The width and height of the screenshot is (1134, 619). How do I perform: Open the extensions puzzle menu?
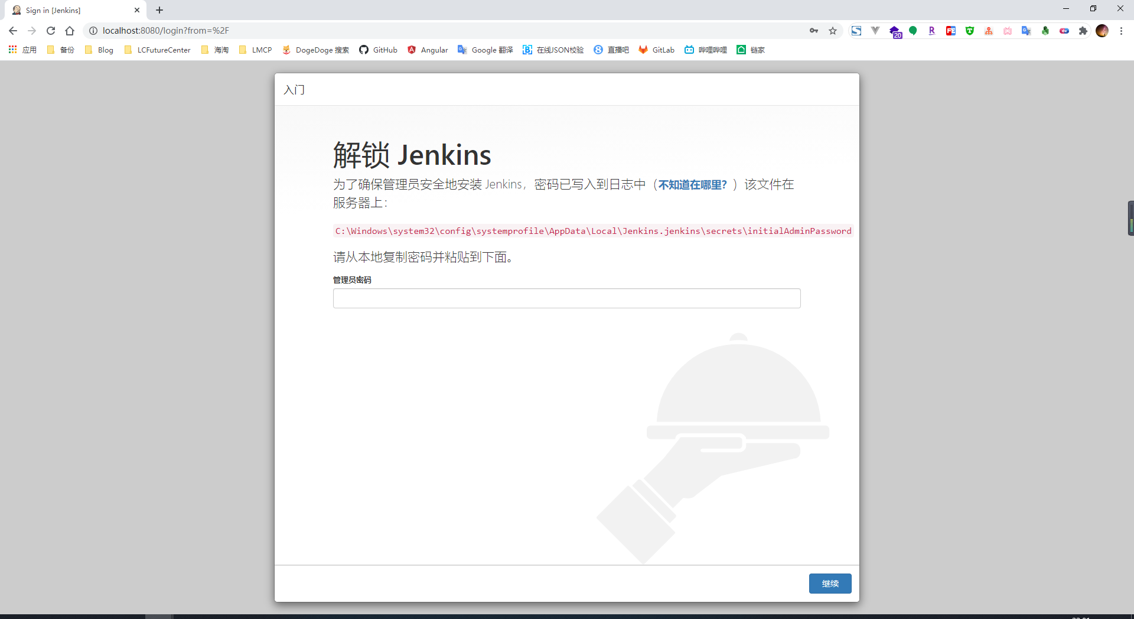click(x=1083, y=31)
